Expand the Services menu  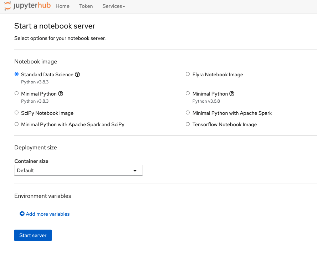coord(113,6)
